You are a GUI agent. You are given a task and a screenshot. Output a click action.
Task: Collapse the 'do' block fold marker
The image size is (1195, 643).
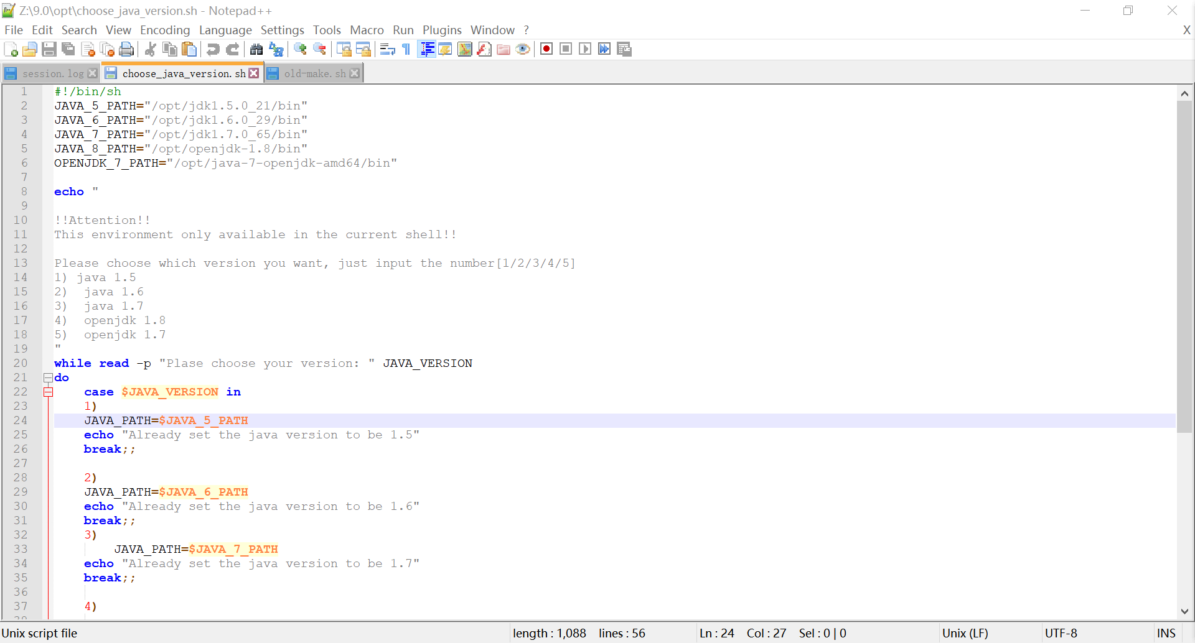(48, 377)
